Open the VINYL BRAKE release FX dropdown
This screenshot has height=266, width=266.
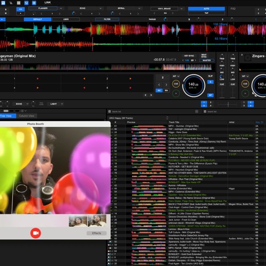pyautogui.click(x=181, y=9)
